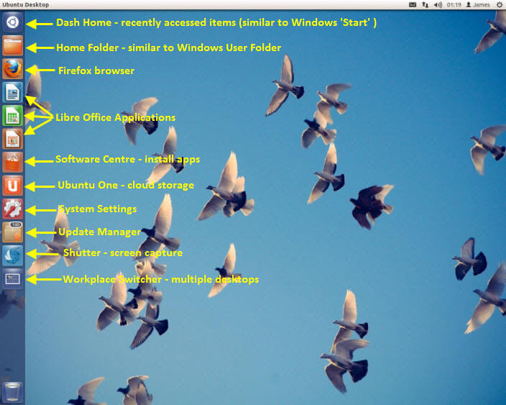Launch the Update Manager

[13, 232]
